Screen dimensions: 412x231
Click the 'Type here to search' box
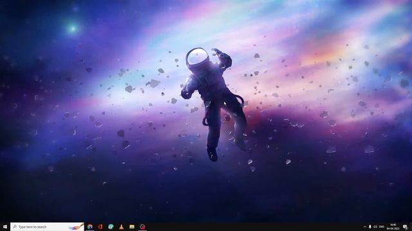47,227
